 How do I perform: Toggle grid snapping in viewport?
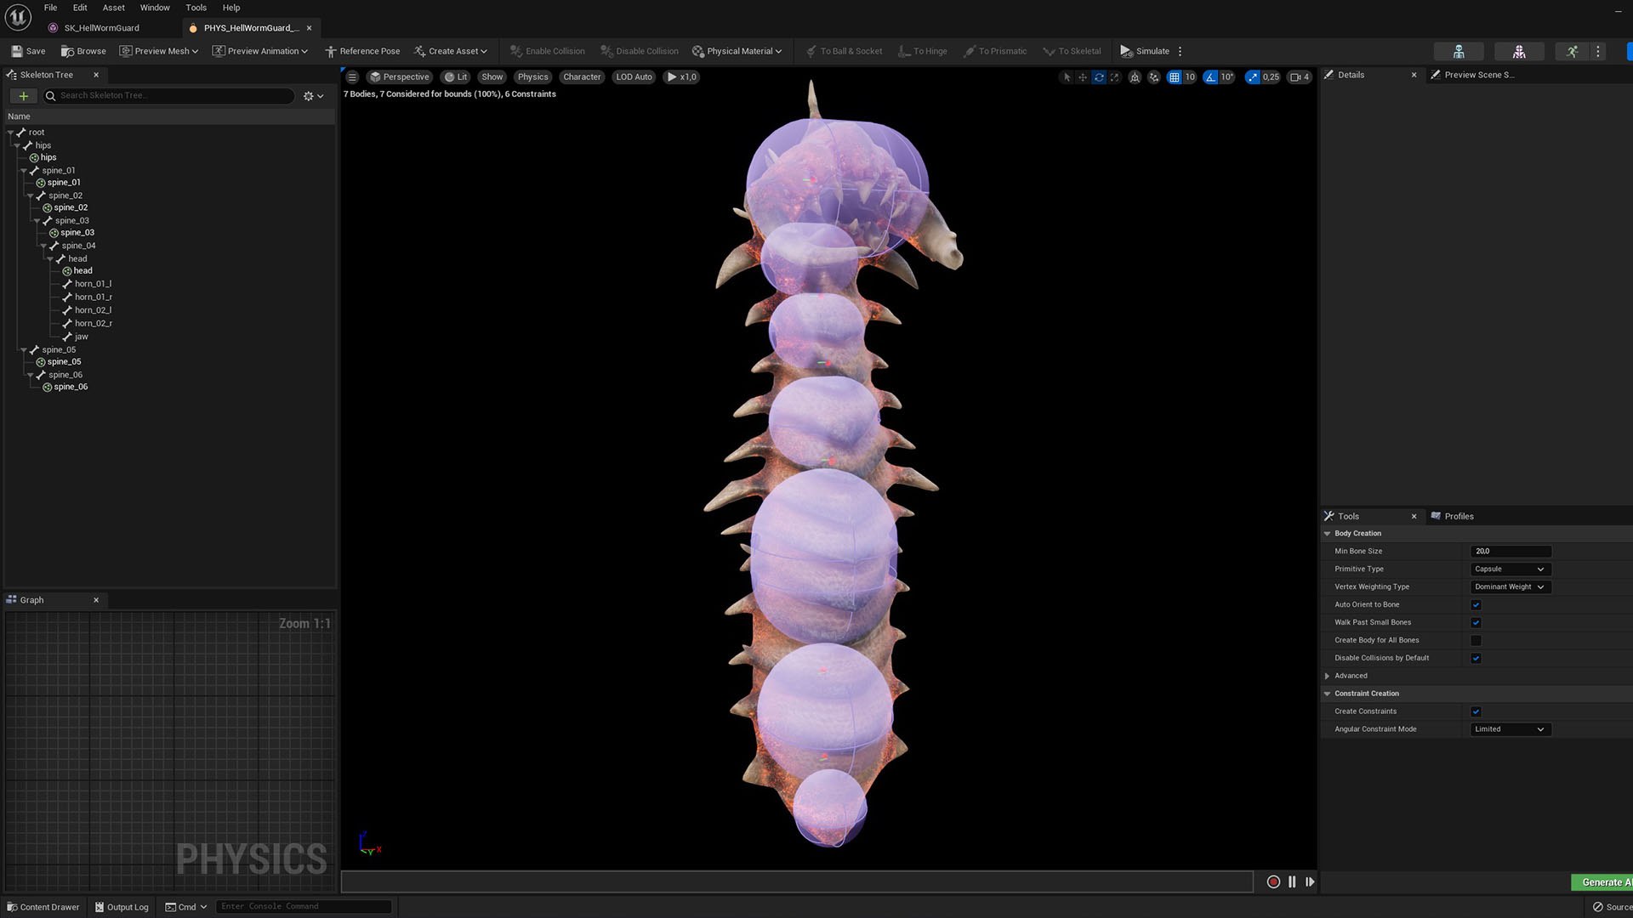coord(1175,76)
